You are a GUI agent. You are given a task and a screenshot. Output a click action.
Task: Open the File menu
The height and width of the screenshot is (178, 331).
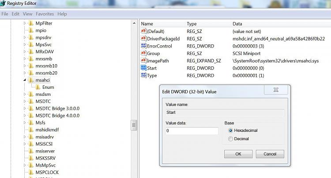pos(5,14)
